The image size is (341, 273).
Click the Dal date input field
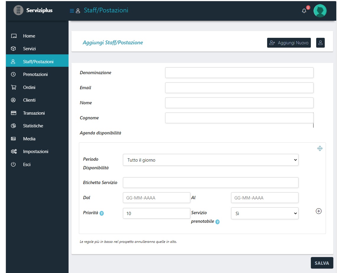click(156, 198)
